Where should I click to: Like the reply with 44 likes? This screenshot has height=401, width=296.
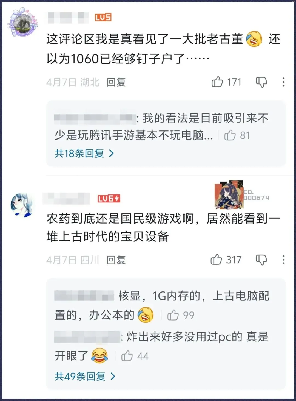click(127, 356)
